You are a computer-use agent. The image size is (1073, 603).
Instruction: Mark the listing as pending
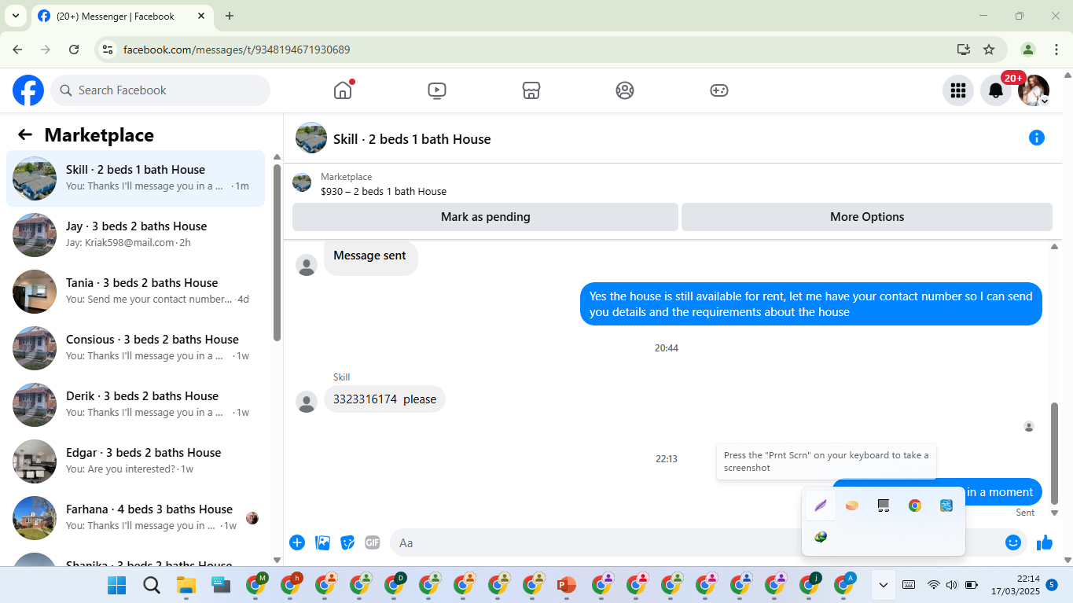[x=485, y=217]
